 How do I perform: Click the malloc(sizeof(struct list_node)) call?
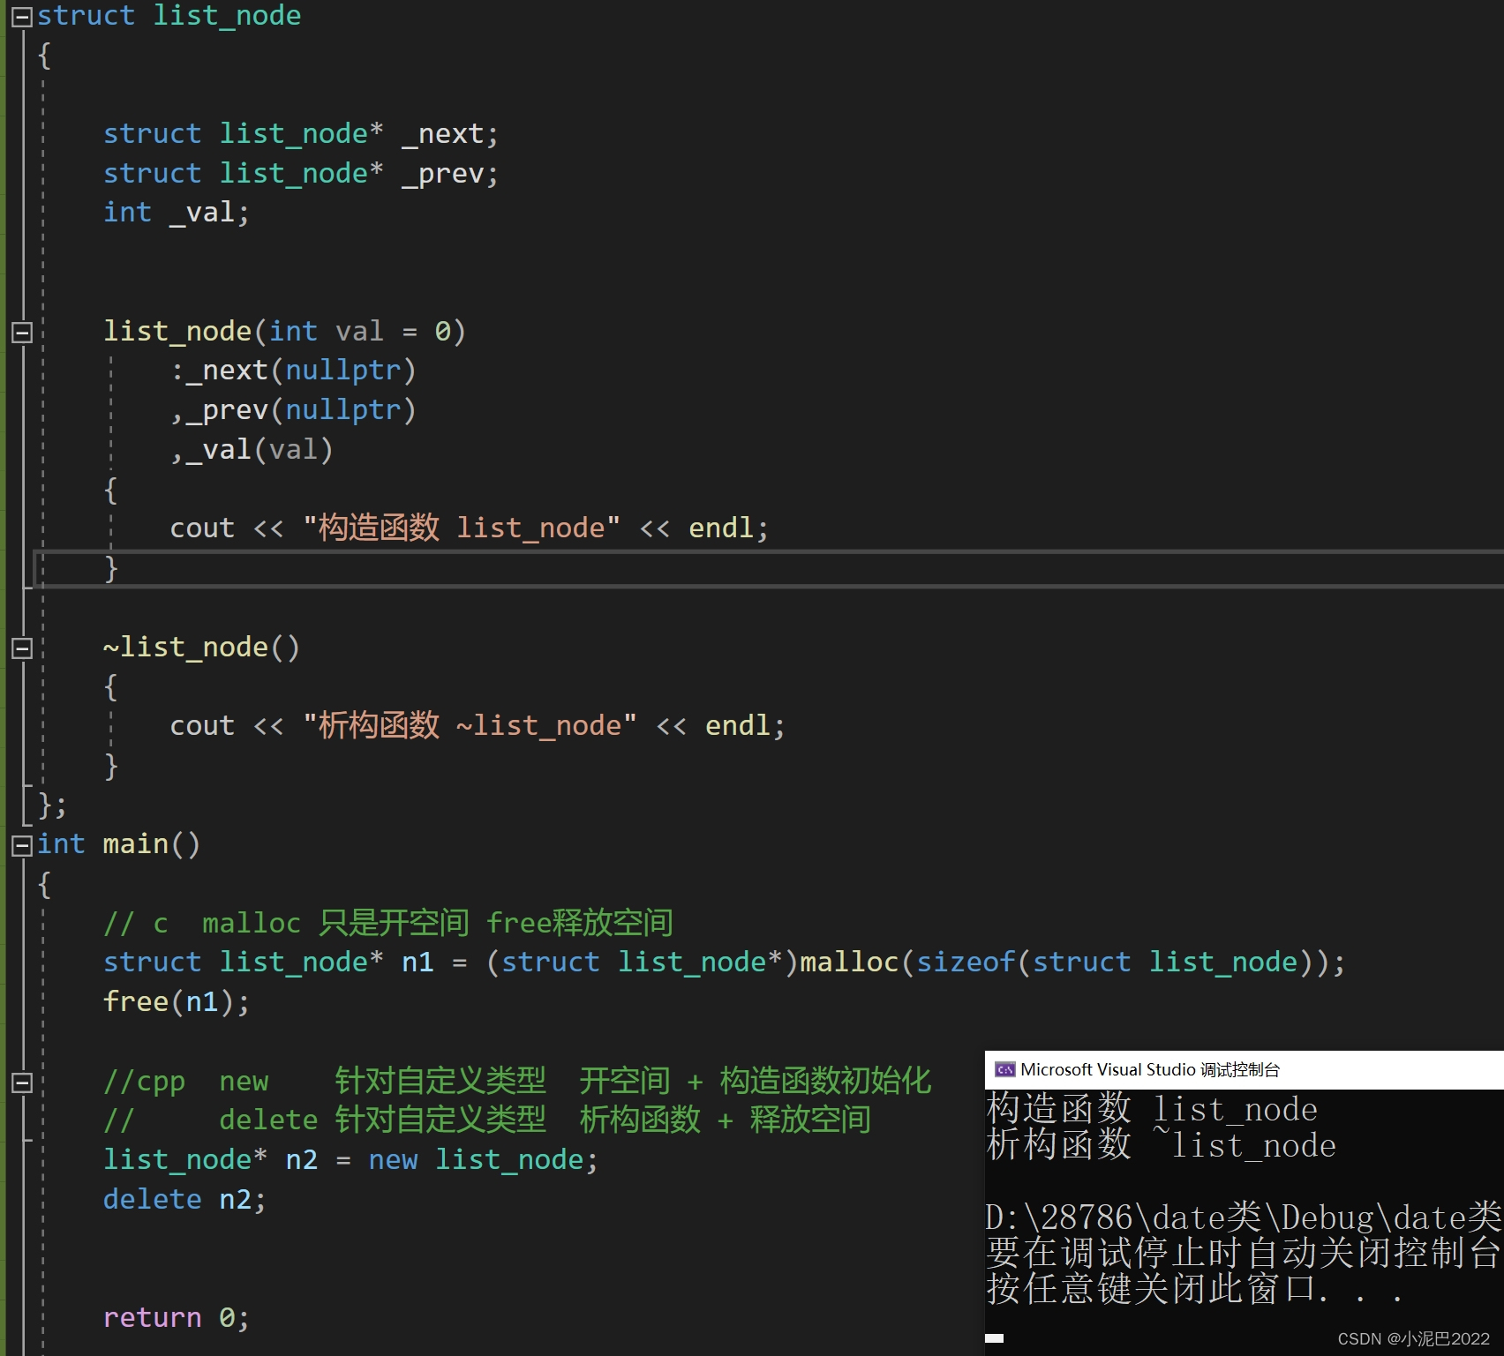point(1064,963)
